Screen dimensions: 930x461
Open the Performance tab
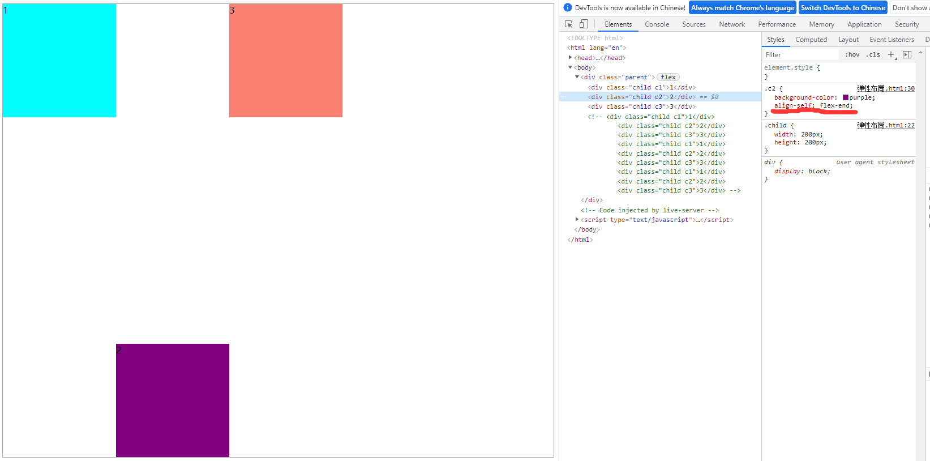pos(777,24)
